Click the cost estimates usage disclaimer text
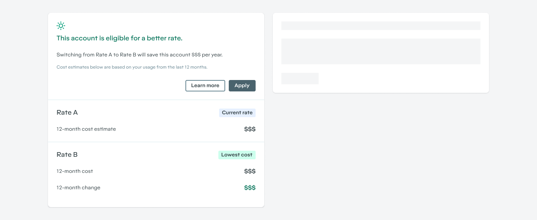 [x=132, y=67]
